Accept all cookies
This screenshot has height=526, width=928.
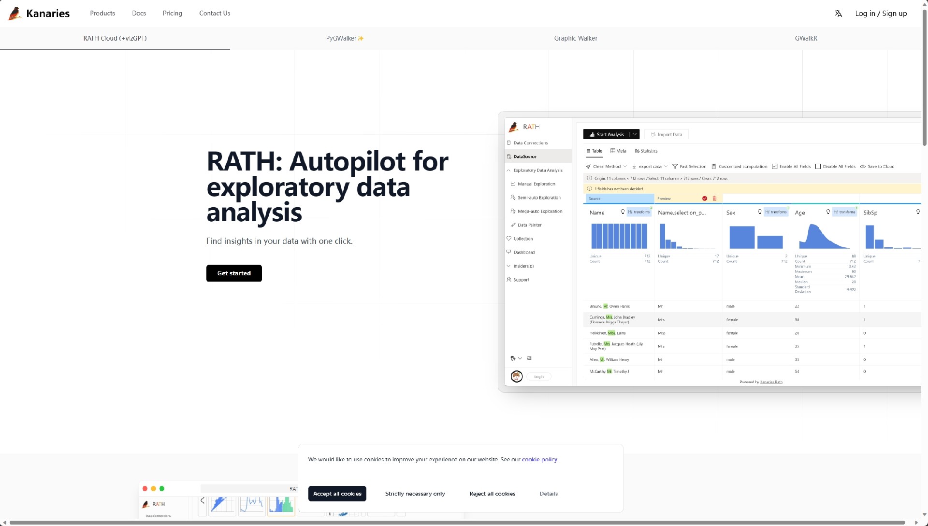[x=337, y=494]
